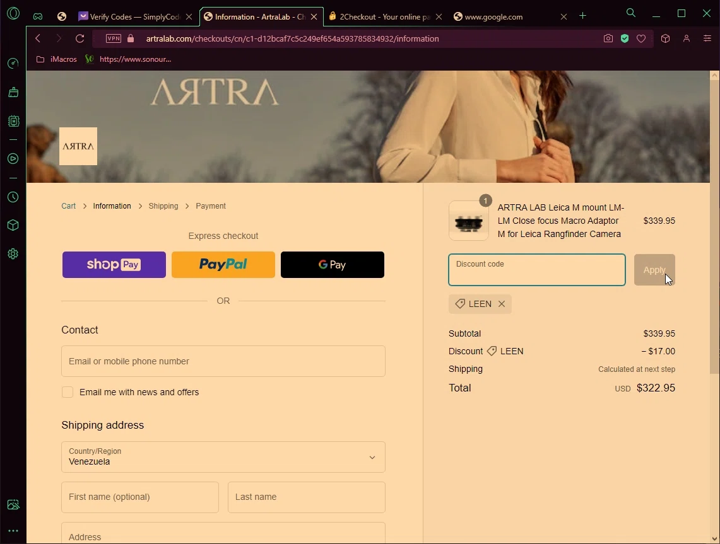720x544 pixels.
Task: Open the sonour bookmark link
Action: pos(129,59)
